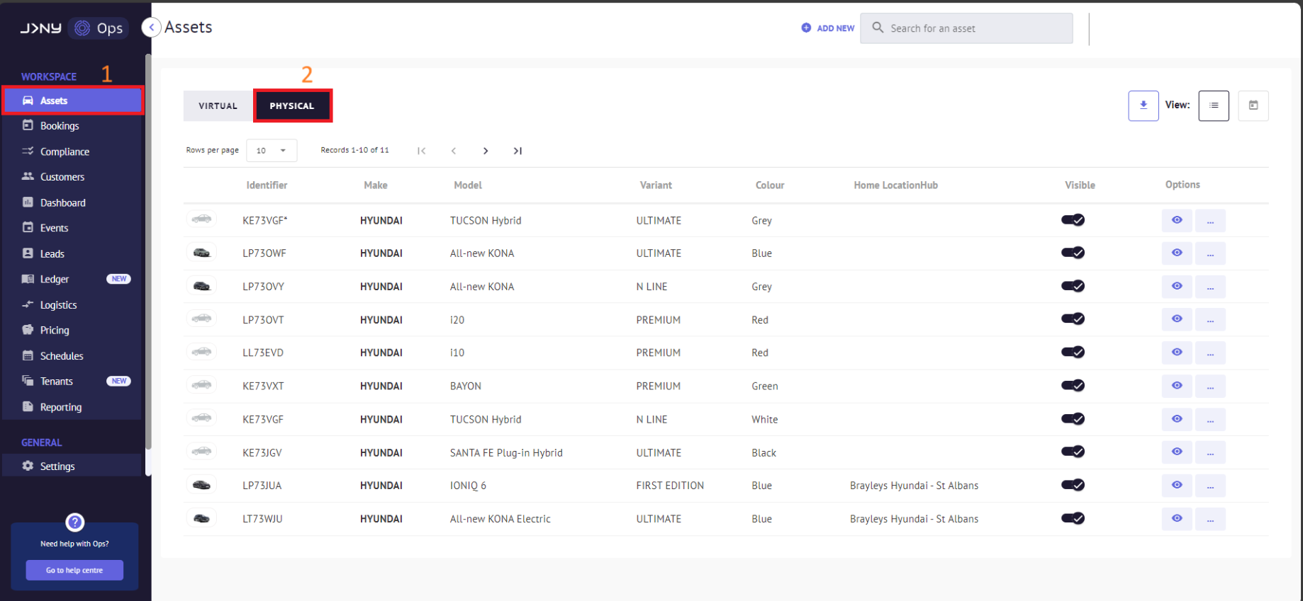Click car thumbnail for LP73JUA
1303x601 pixels.
point(201,485)
